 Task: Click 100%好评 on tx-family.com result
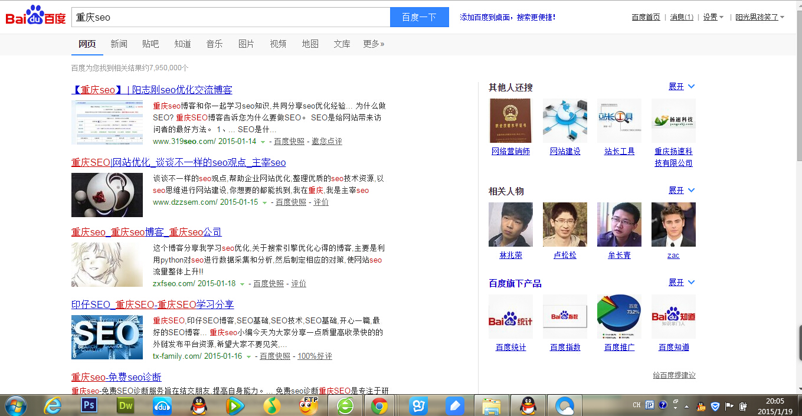(315, 356)
